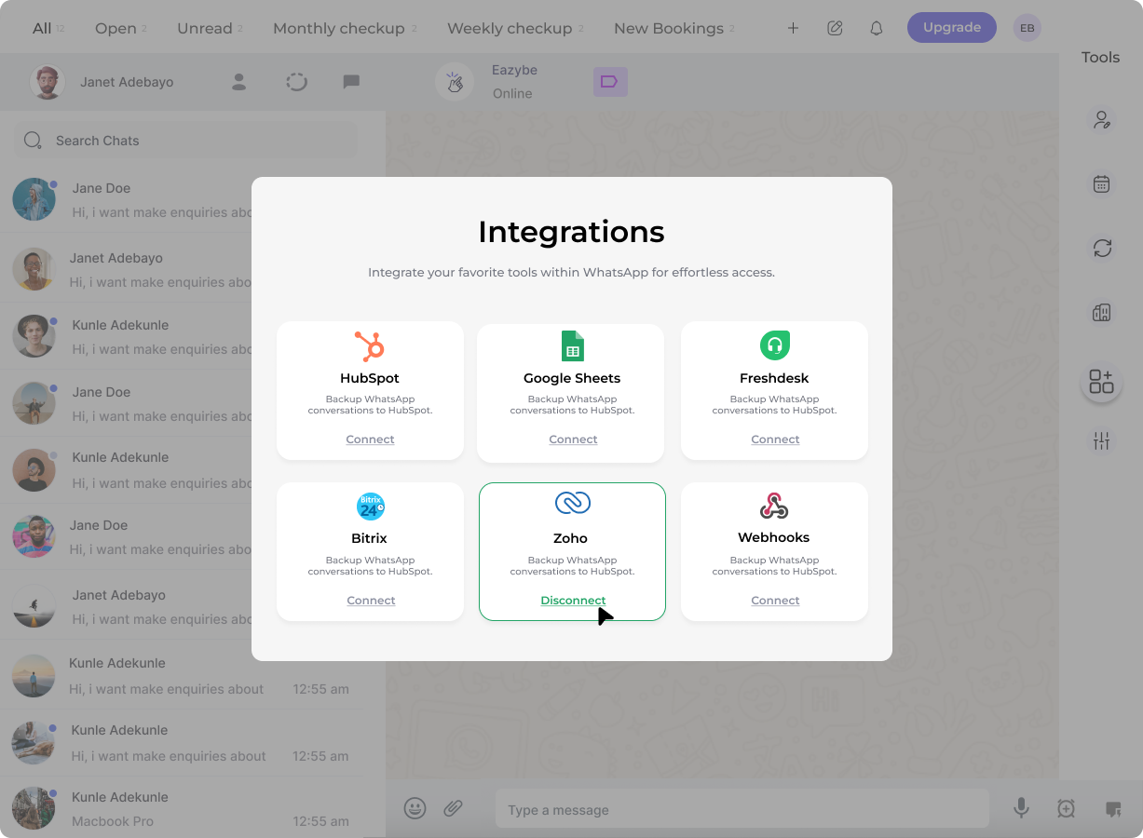Connect the Webhooks integration

(x=775, y=601)
